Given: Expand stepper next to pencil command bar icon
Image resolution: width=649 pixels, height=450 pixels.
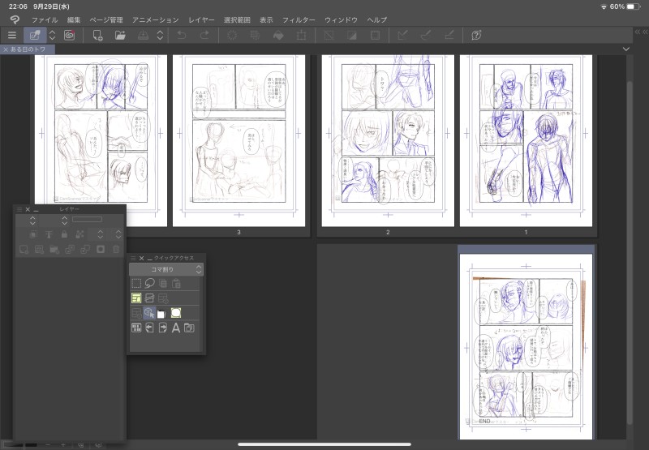Looking at the screenshot, I should 52,35.
